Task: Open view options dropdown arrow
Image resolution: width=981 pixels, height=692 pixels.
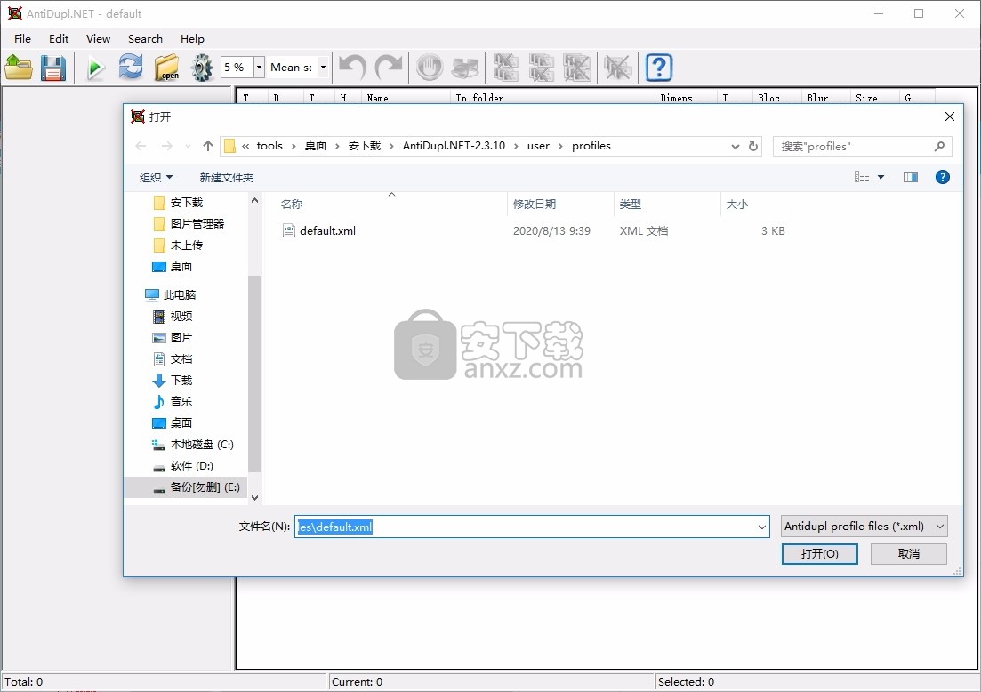Action: [x=880, y=177]
